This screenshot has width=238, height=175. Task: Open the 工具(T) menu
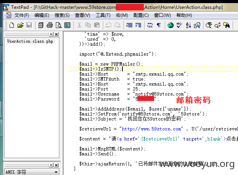tap(103, 15)
